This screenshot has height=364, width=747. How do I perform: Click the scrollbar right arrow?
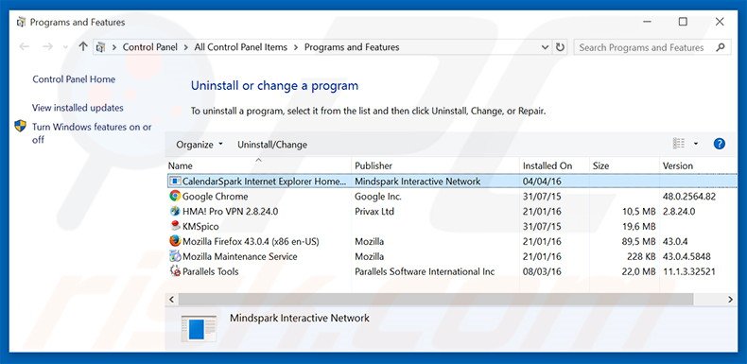(x=730, y=299)
